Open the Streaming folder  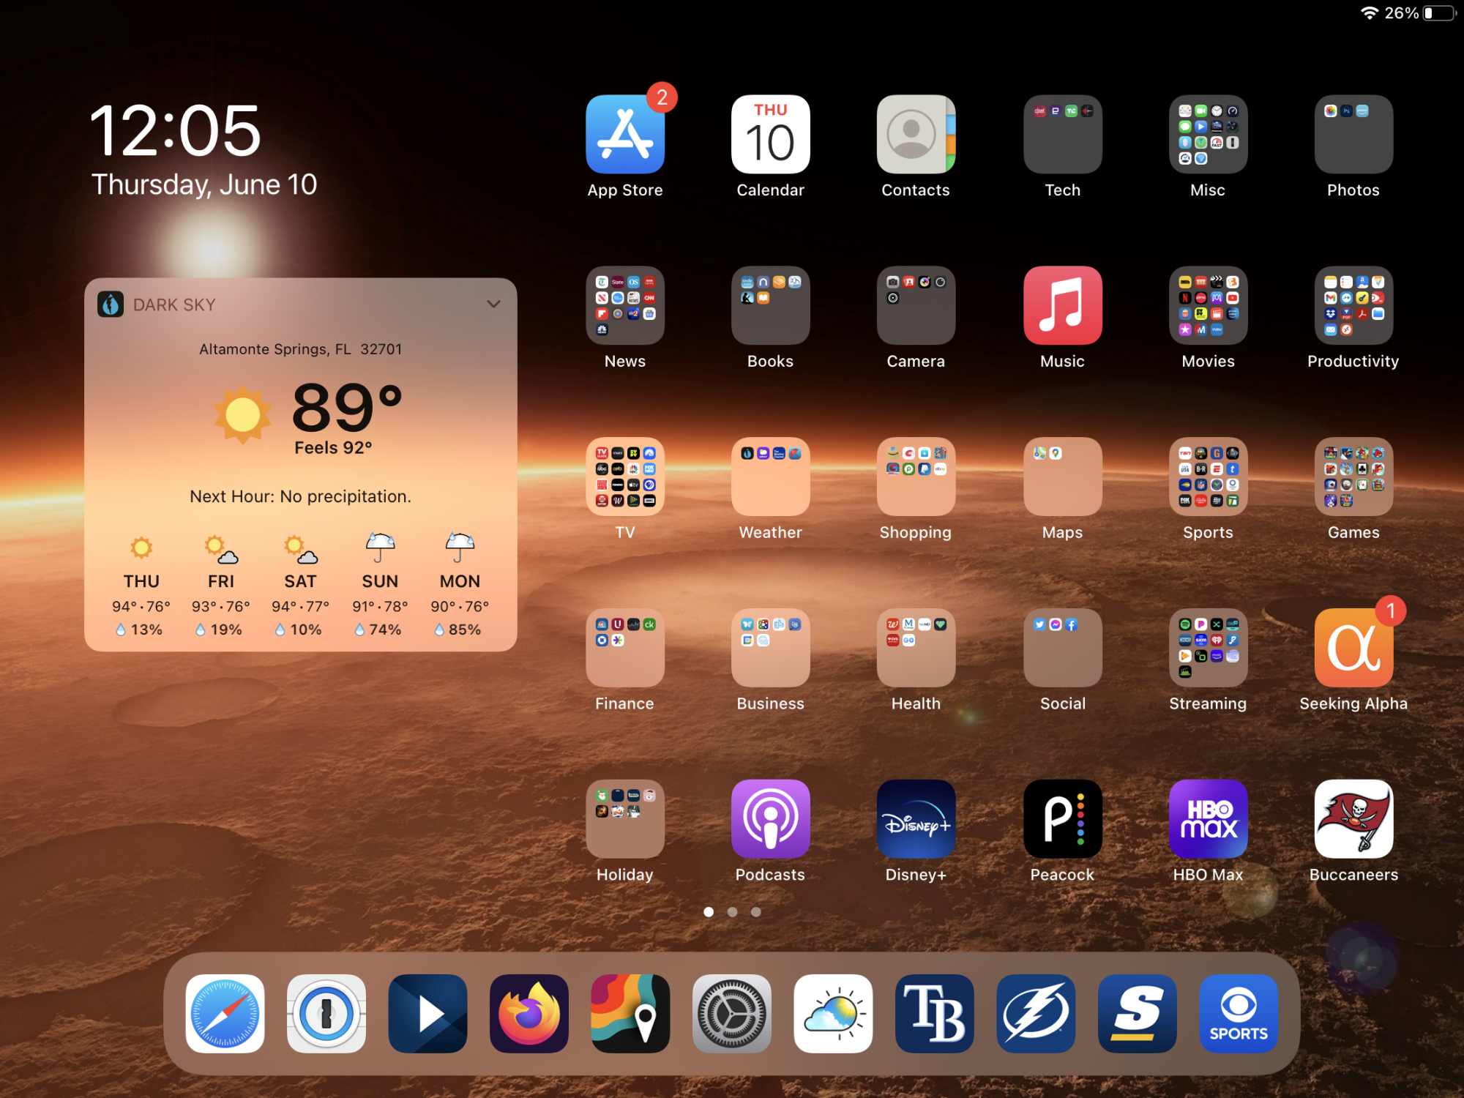[1208, 648]
